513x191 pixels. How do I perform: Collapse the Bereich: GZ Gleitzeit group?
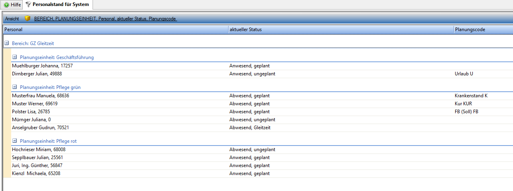click(x=6, y=43)
